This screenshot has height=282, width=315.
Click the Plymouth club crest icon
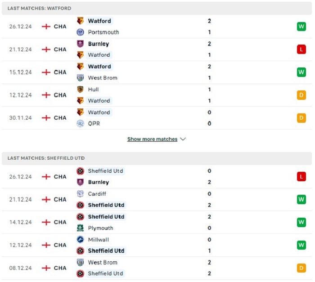(x=80, y=228)
